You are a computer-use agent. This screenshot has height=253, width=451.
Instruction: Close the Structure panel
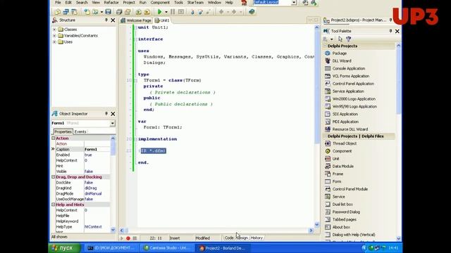coord(113,20)
